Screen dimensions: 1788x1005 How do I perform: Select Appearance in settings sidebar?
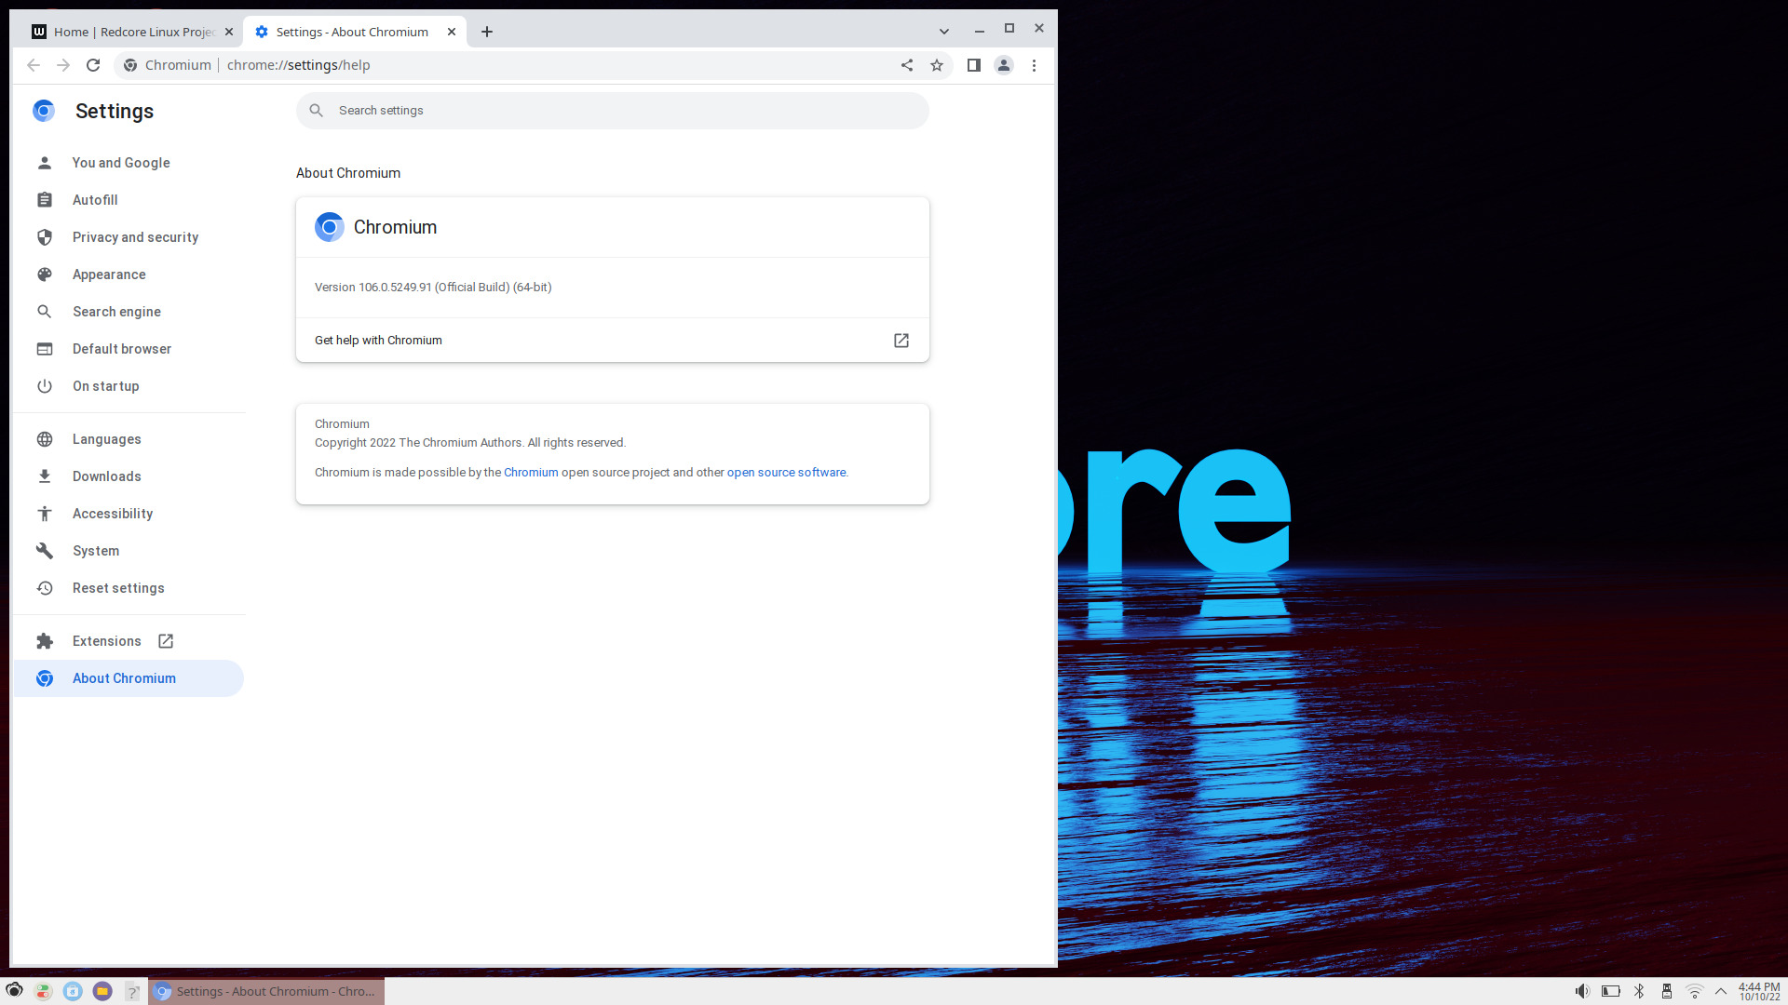[x=109, y=275]
